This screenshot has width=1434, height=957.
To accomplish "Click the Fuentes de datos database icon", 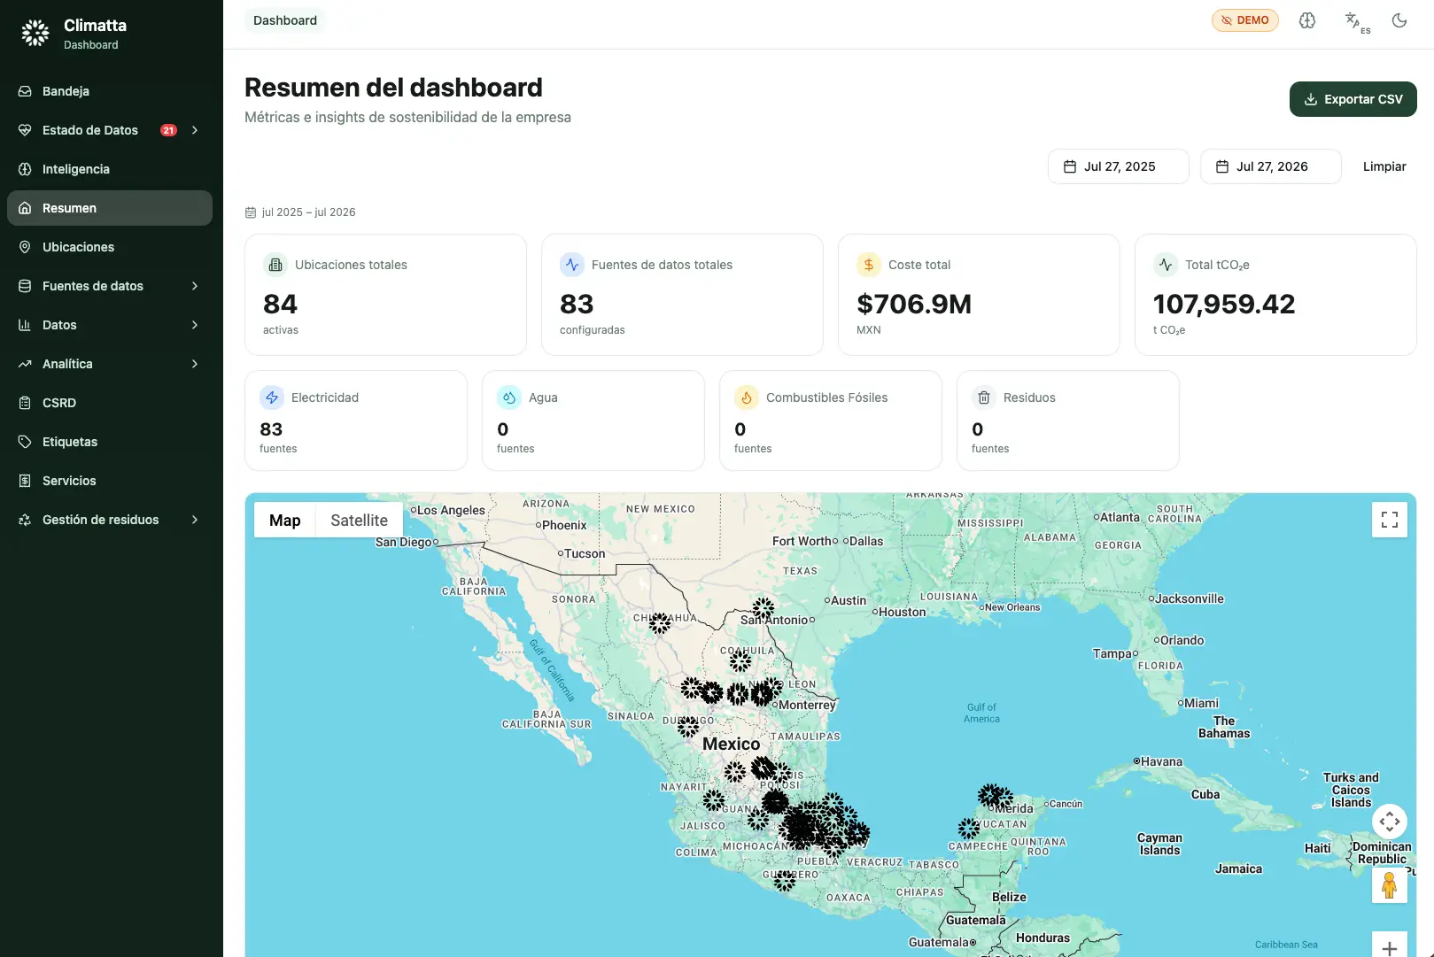I will (25, 286).
